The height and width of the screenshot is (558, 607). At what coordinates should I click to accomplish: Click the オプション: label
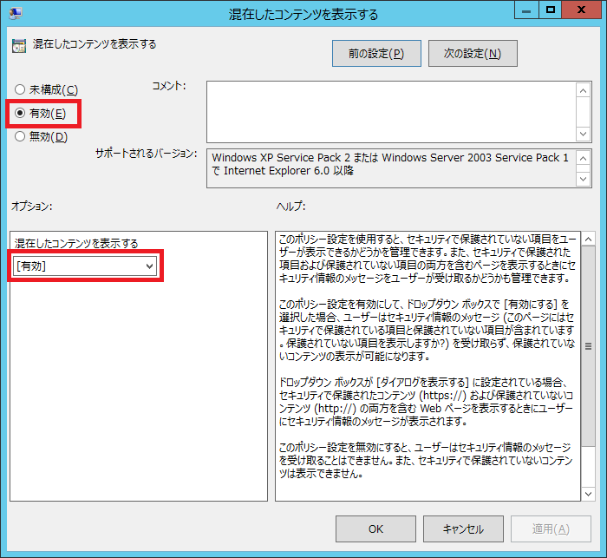(32, 206)
